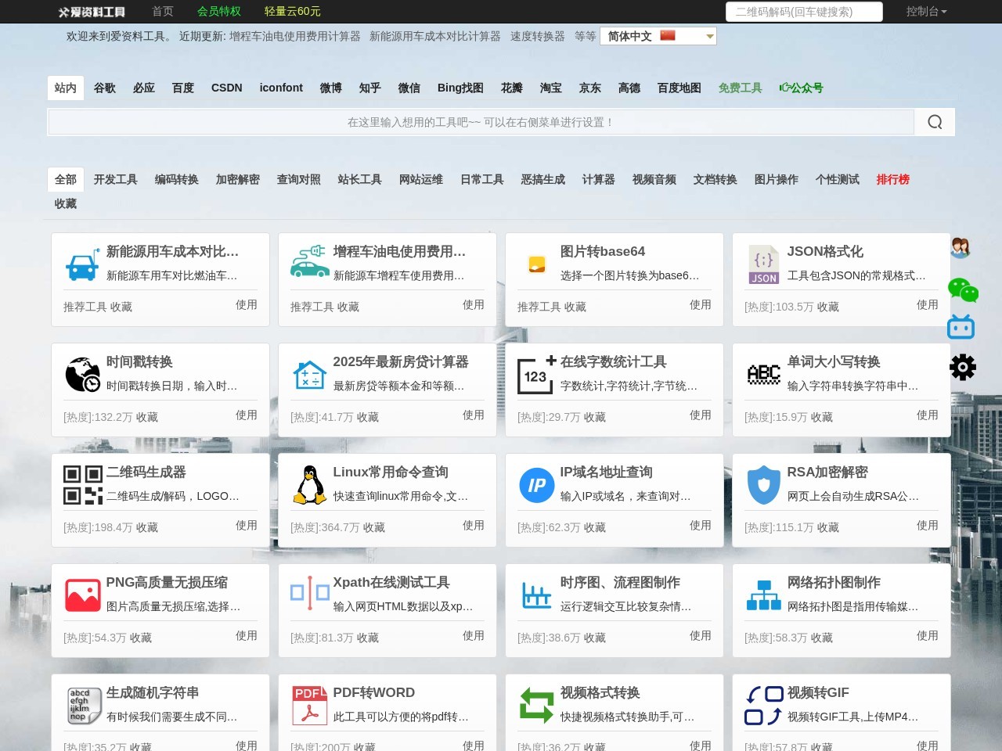Select the 视频音频 category tab
Image resolution: width=1002 pixels, height=751 pixels.
coord(654,179)
